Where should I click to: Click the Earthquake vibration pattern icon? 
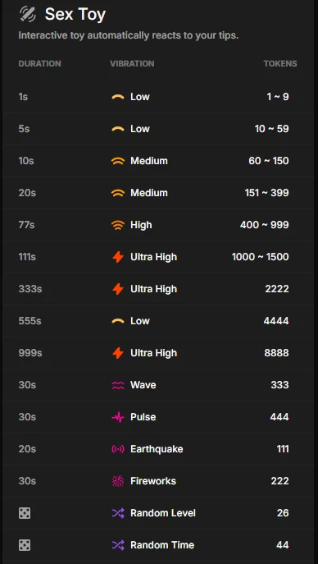click(118, 449)
